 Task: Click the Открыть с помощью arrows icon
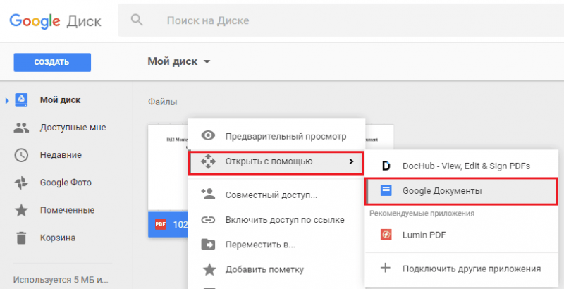pyautogui.click(x=208, y=161)
